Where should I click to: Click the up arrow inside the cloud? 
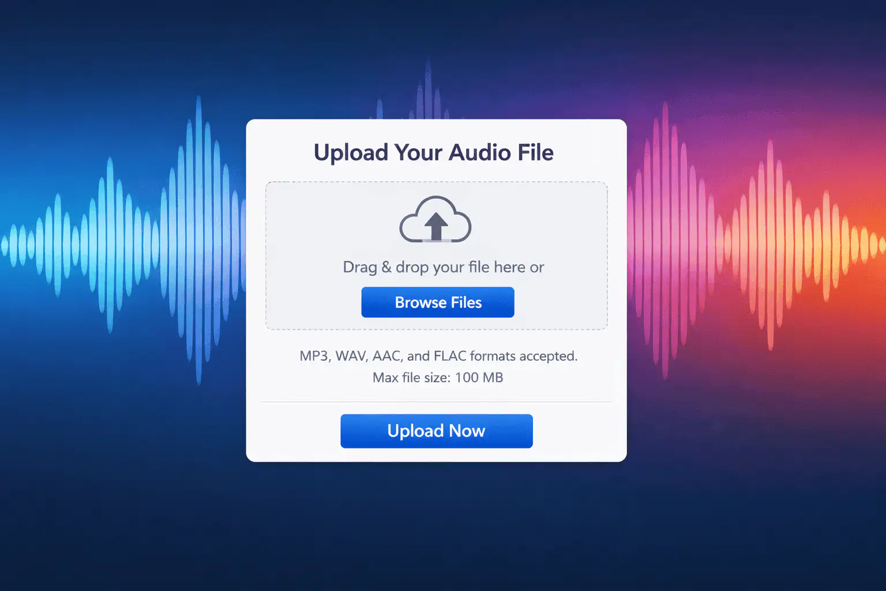436,226
